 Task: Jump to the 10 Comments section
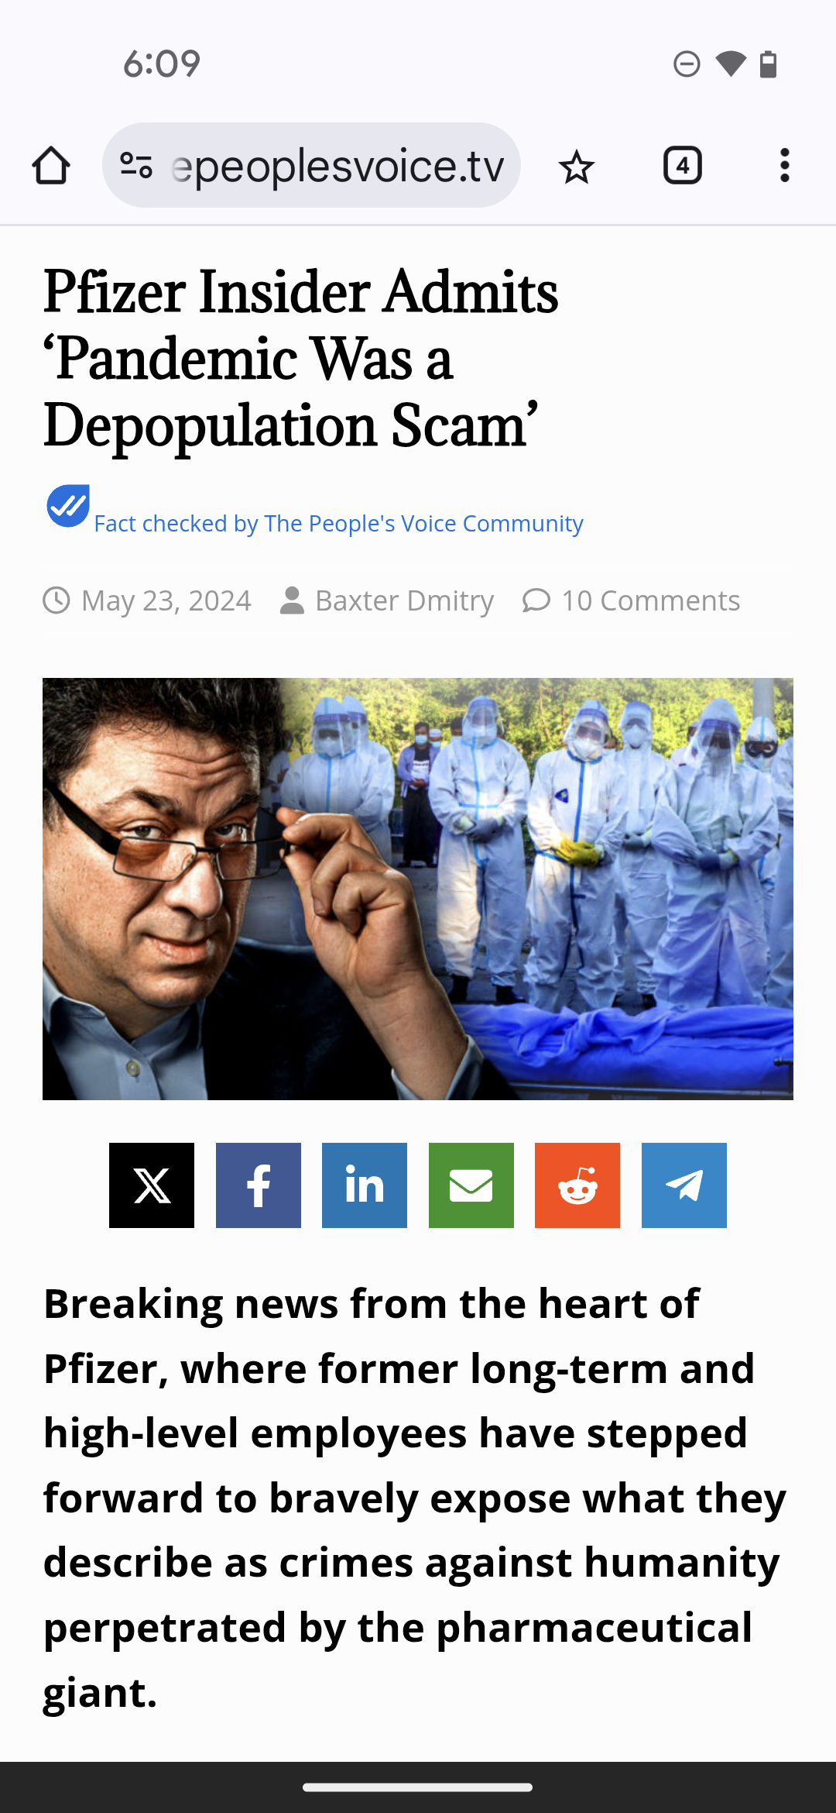650,600
